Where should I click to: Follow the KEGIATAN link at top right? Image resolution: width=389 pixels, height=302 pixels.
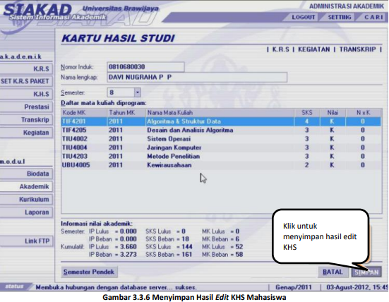coord(314,49)
